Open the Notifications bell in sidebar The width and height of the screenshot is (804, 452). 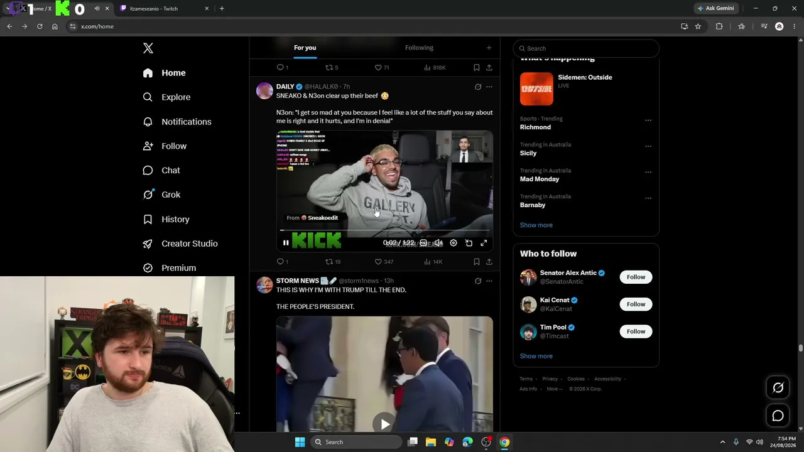tap(177, 122)
